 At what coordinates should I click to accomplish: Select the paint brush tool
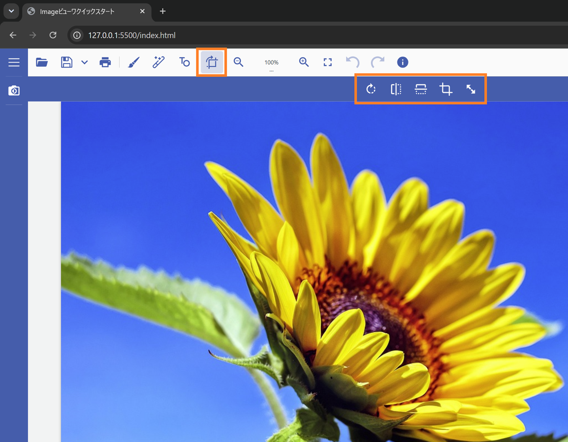pyautogui.click(x=134, y=62)
